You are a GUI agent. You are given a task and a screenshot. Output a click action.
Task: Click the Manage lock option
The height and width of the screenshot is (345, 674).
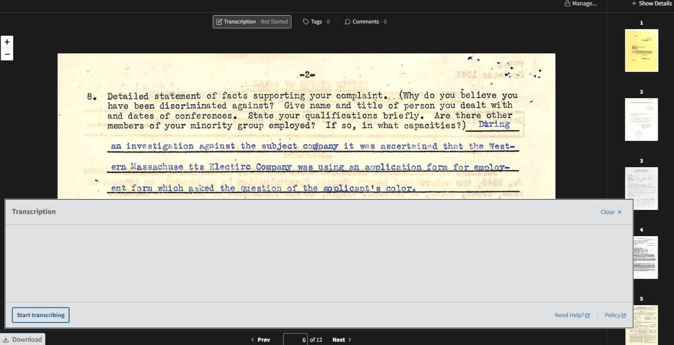[580, 4]
